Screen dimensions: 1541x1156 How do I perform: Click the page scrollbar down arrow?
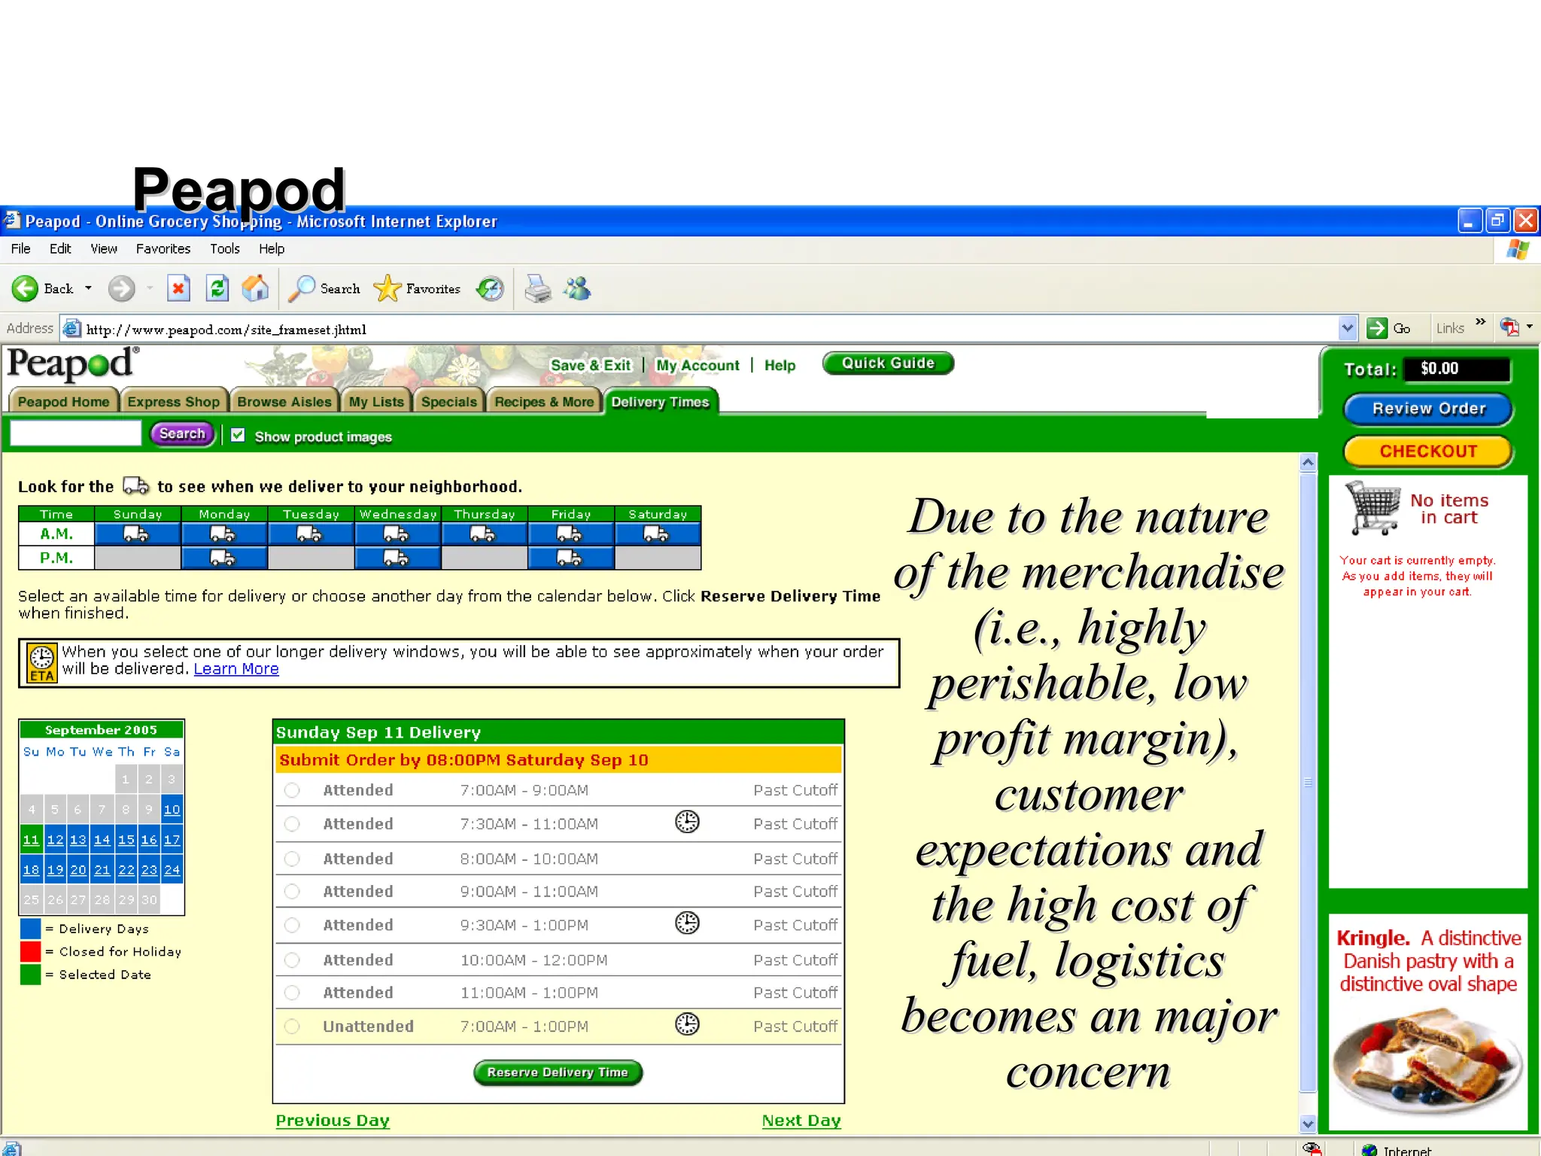(1308, 1124)
